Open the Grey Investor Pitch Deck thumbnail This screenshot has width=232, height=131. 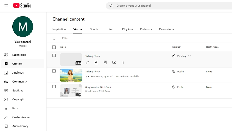pyautogui.click(x=71, y=91)
